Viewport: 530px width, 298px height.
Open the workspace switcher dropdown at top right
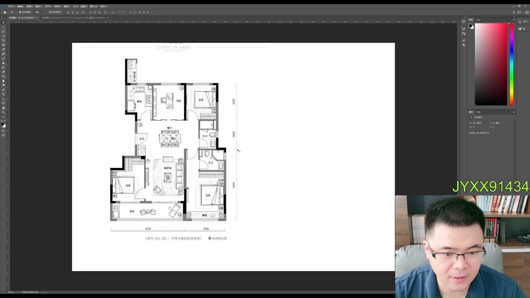pyautogui.click(x=520, y=12)
